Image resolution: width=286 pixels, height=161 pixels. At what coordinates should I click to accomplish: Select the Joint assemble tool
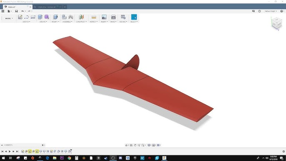tap(71, 17)
